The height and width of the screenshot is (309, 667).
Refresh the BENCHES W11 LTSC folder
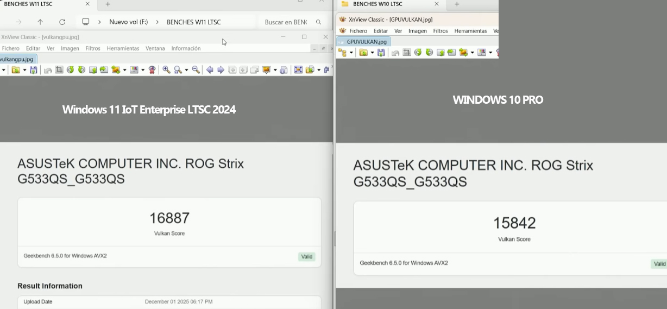(62, 22)
